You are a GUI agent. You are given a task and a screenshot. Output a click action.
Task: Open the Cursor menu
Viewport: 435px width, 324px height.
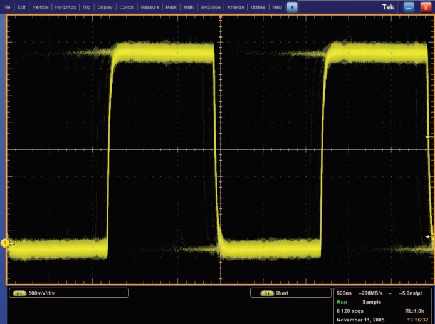click(126, 7)
